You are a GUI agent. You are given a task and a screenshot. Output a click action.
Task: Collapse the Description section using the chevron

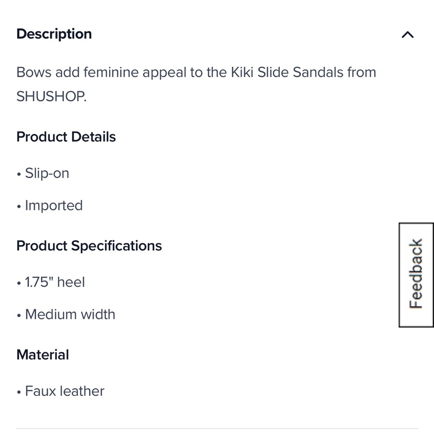click(407, 34)
